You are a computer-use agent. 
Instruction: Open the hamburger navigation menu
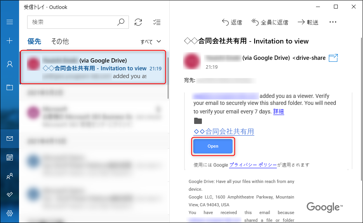coord(9,22)
